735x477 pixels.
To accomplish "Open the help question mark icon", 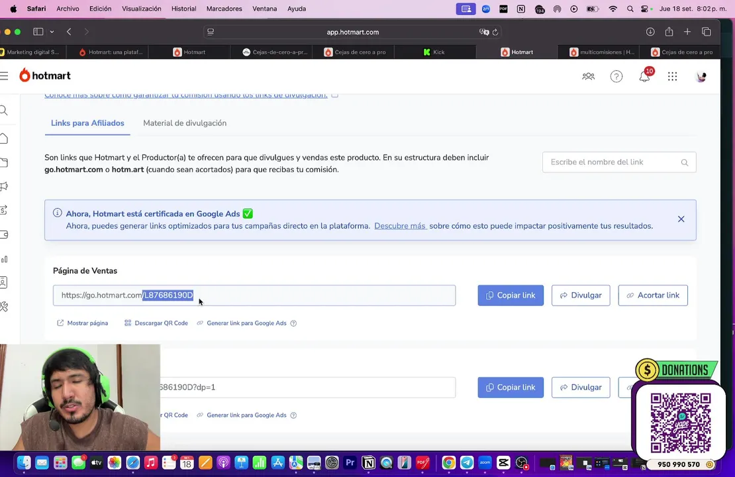I will click(616, 76).
